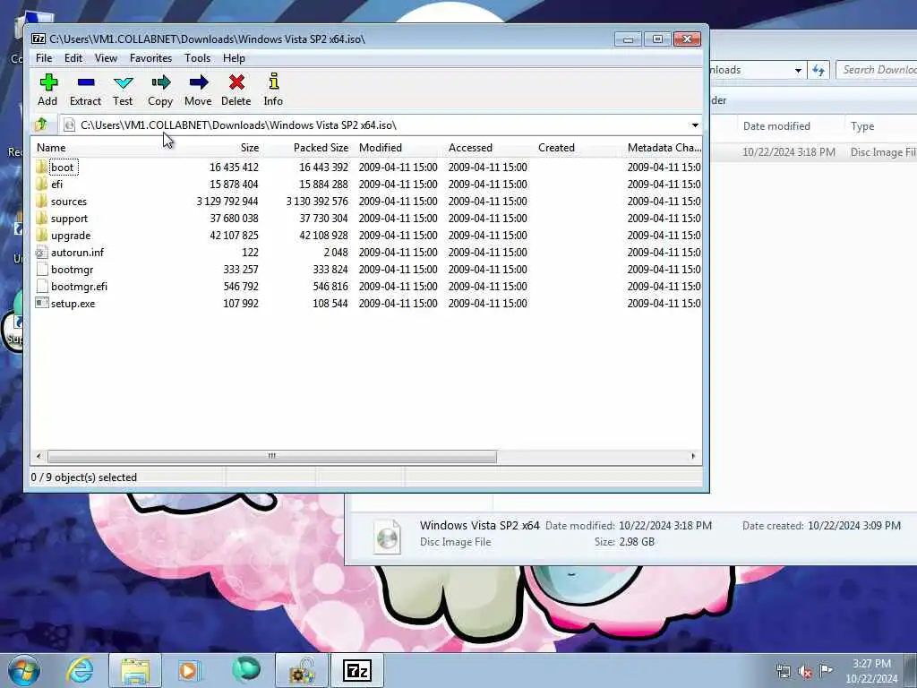Select the sources folder icon
The width and height of the screenshot is (917, 688).
click(x=41, y=202)
